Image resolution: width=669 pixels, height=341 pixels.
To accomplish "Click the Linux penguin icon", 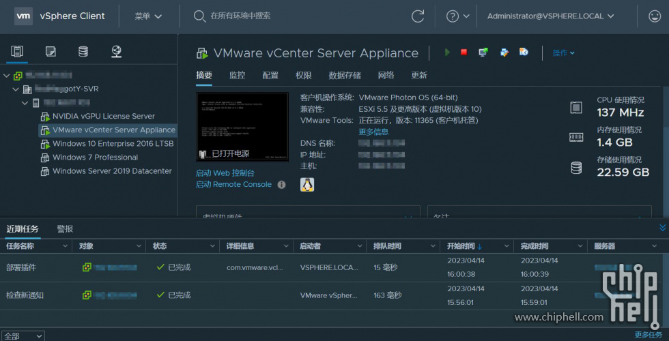I will (307, 184).
